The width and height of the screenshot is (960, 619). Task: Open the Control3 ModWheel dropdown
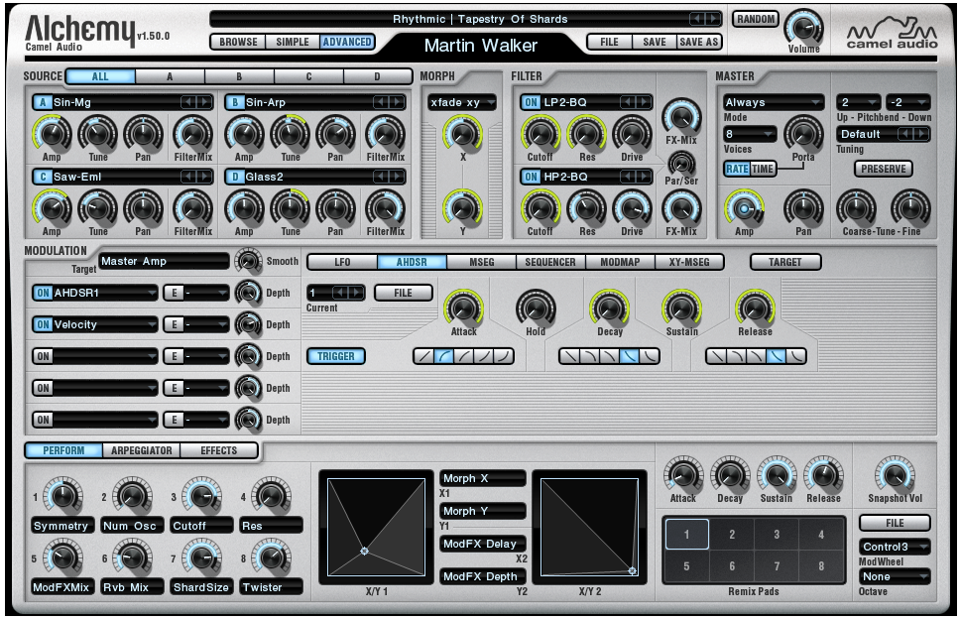click(x=894, y=547)
